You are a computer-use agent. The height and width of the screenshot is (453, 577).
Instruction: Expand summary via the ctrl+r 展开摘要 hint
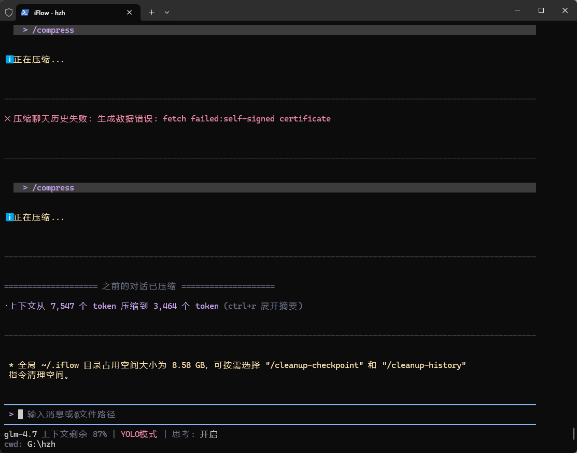coord(263,306)
